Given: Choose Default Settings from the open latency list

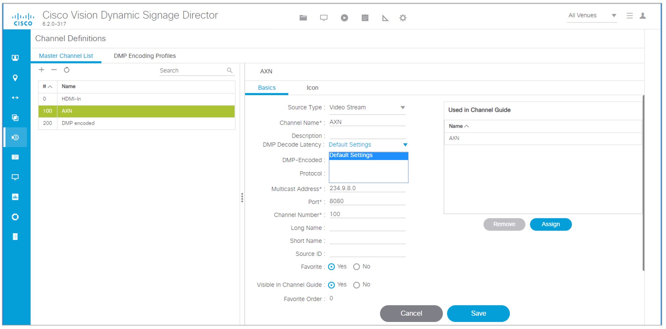Looking at the screenshot, I should tap(369, 155).
